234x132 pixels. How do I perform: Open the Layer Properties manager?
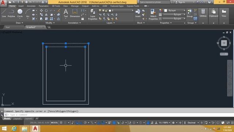click(x=93, y=14)
